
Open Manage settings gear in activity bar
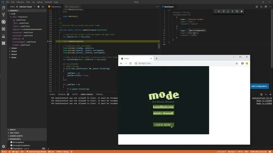click(x=4, y=147)
